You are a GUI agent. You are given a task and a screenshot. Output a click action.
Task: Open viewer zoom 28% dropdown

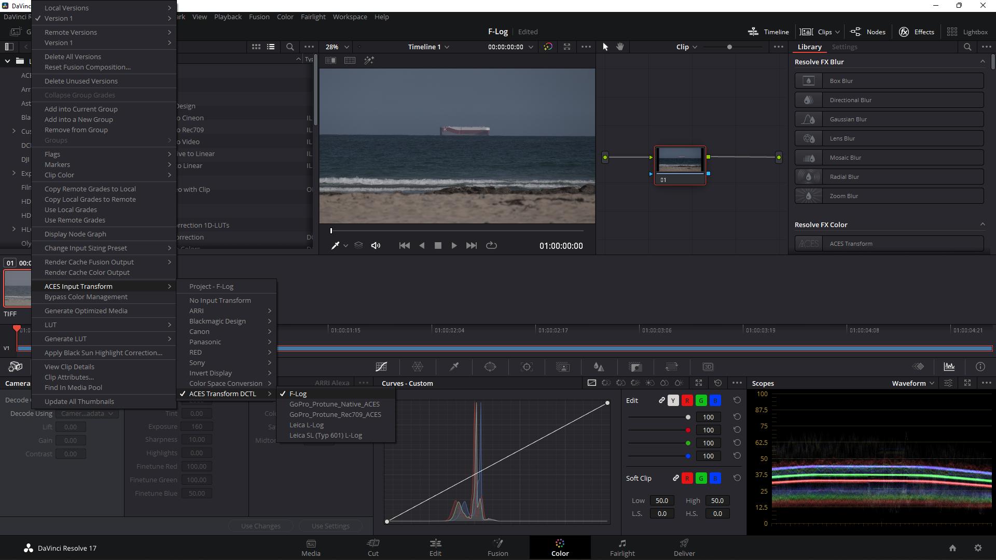pyautogui.click(x=337, y=47)
